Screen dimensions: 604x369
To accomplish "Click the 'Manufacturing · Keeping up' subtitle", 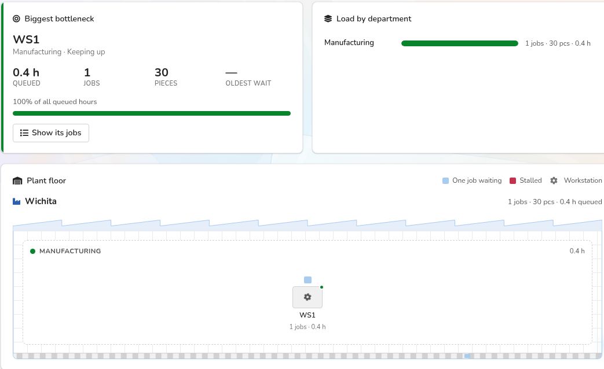I will 59,51.
